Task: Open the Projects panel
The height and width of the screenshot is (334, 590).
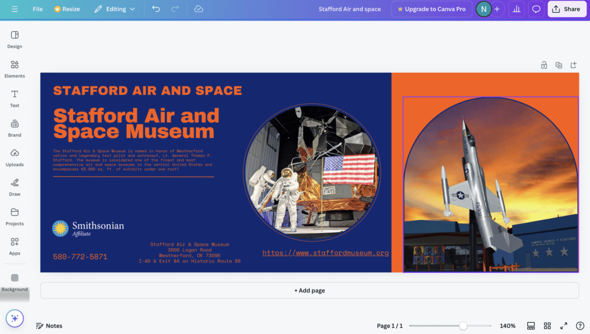Action: (14, 217)
